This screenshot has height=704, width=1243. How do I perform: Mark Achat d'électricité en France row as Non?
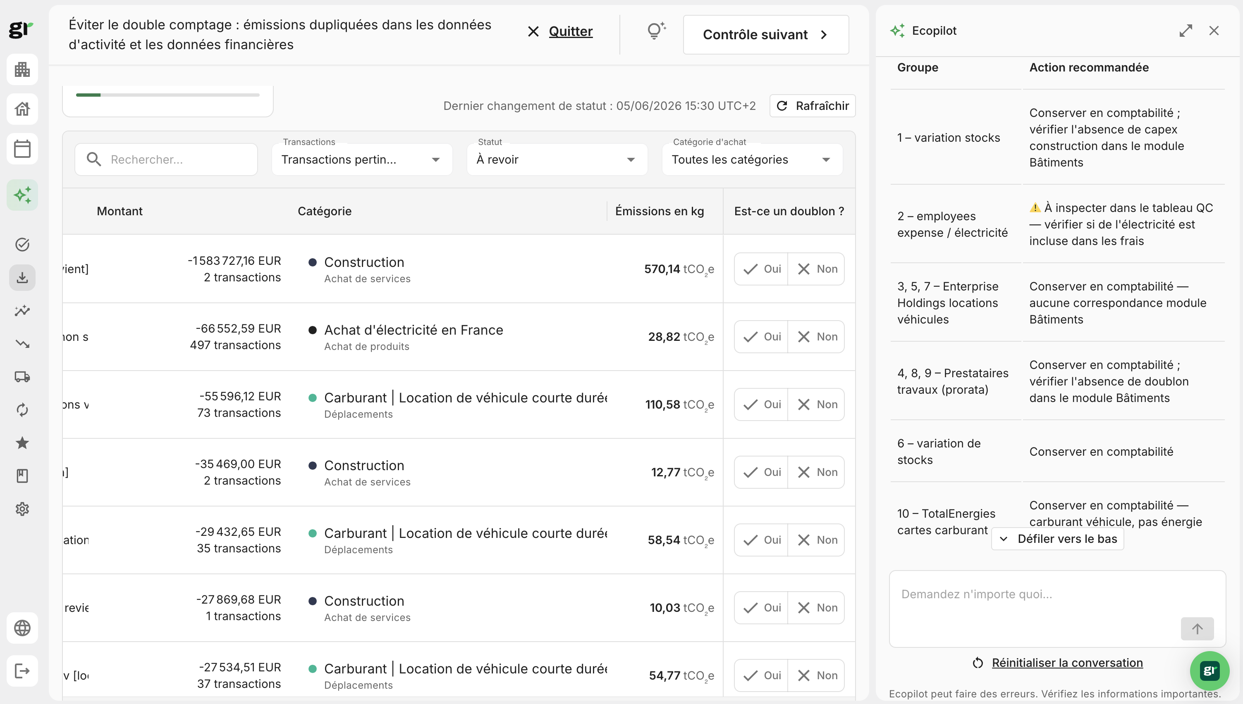[817, 337]
